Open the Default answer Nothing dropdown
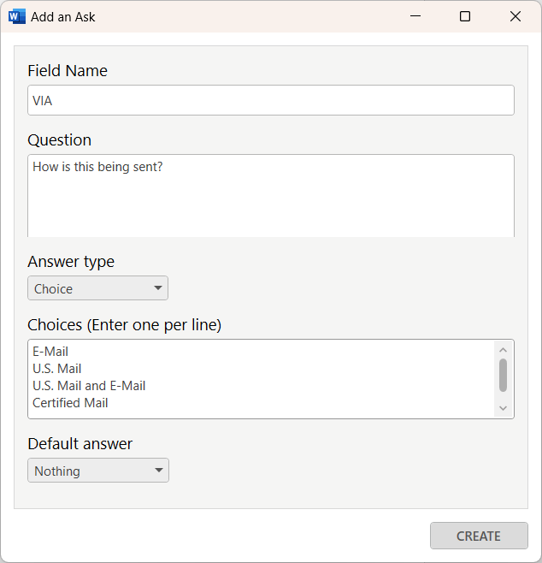 (98, 470)
